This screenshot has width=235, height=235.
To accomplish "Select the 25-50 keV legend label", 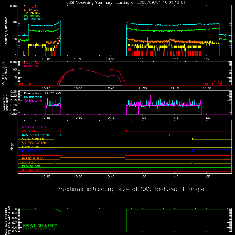I will pos(32,16).
